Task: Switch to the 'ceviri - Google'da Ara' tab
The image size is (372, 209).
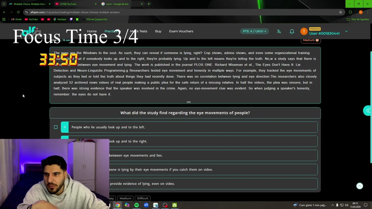Action: pos(122,4)
